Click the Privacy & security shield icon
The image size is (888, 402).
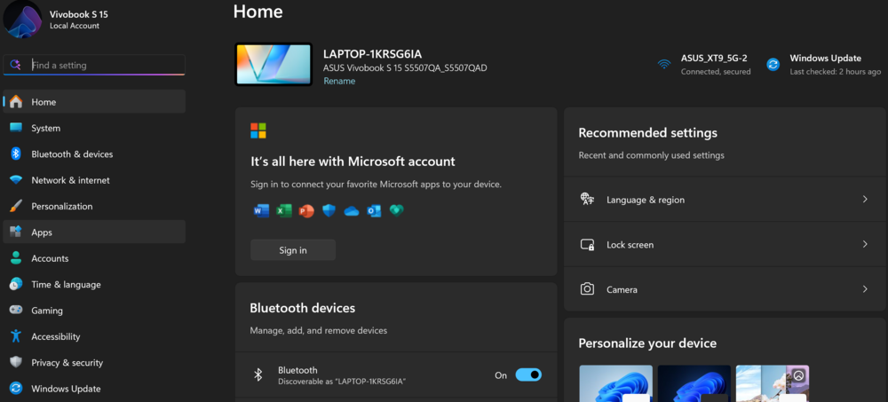point(16,362)
